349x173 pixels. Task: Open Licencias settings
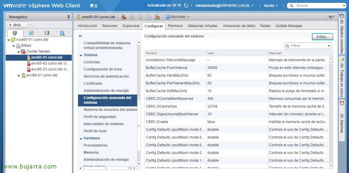[x=92, y=62]
